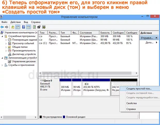Click the Службы и приложения icon
The image size is (160, 125).
pyautogui.click(x=6, y=65)
